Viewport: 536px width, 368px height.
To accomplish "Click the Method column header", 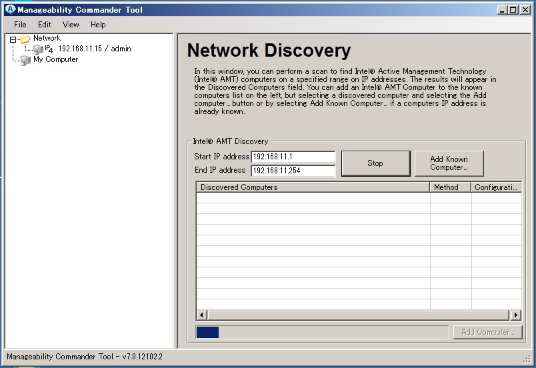I will point(450,187).
